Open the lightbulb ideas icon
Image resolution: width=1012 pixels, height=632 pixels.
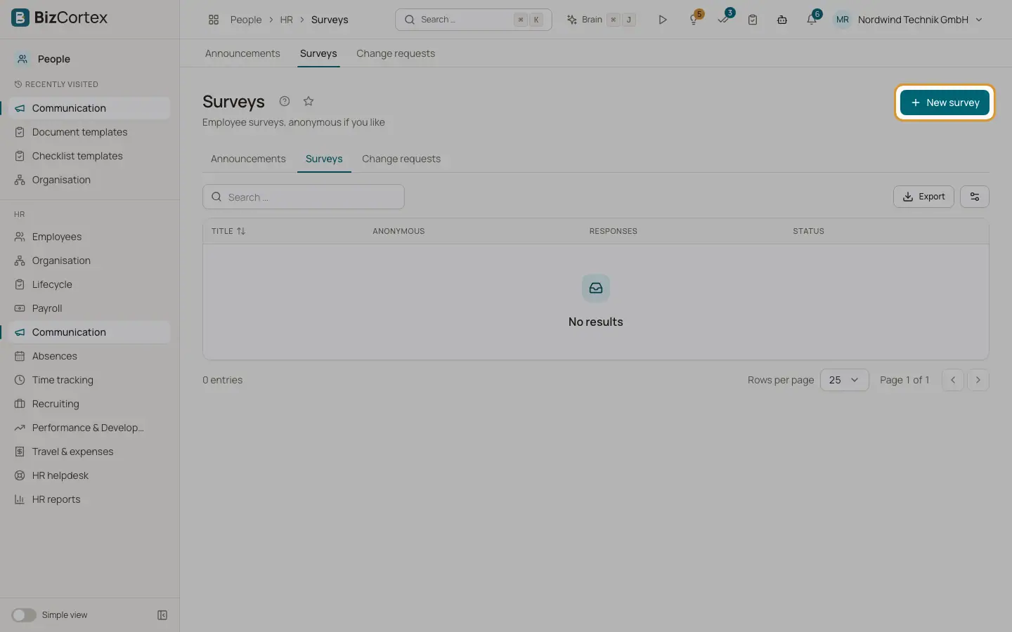(694, 20)
